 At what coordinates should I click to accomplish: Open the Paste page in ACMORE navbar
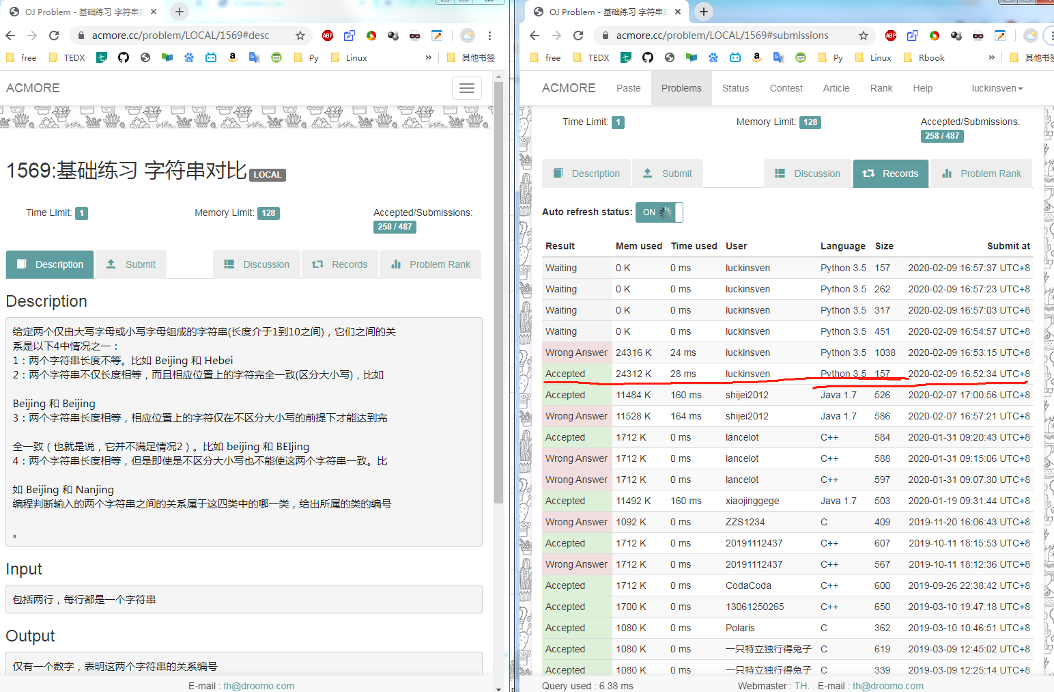[x=628, y=88]
